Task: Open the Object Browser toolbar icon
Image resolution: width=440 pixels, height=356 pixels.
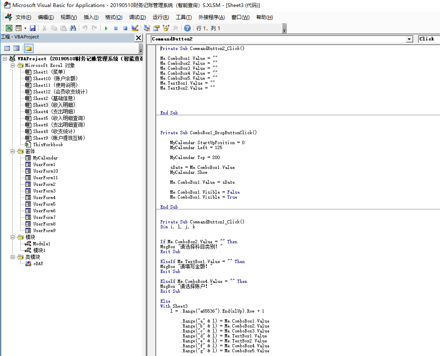Action: tap(166, 28)
